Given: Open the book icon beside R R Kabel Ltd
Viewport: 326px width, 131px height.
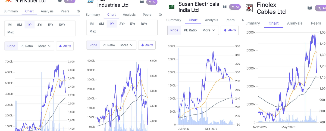Looking at the screenshot, I should point(60,1).
